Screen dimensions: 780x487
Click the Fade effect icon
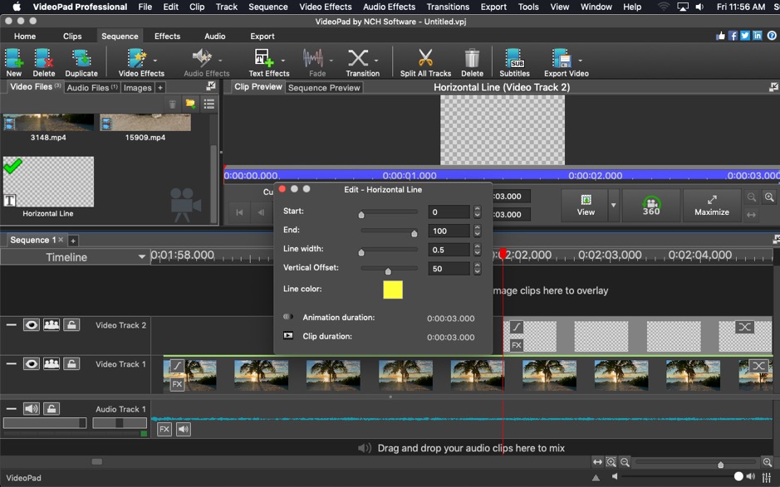315,58
